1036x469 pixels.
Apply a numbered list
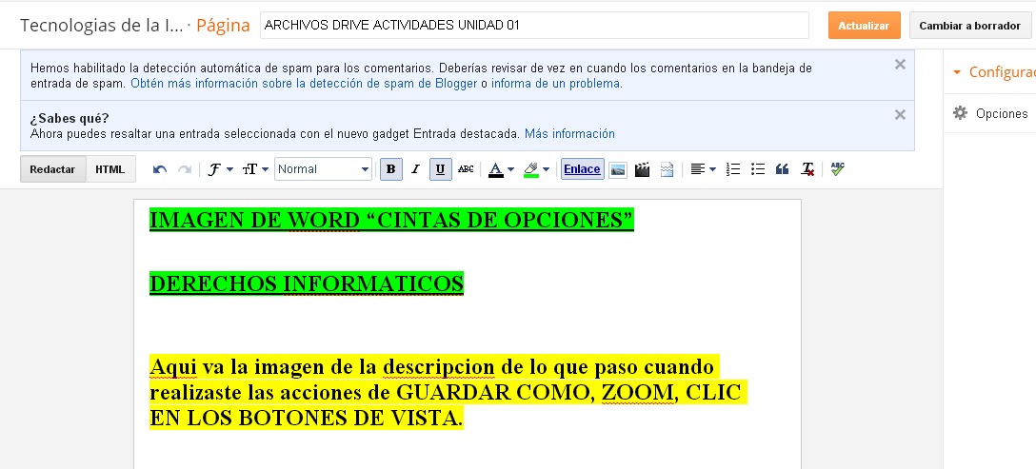coord(733,169)
